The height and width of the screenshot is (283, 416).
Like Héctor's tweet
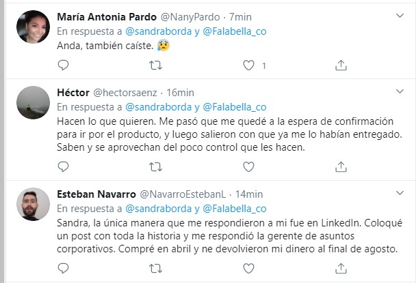[249, 166]
